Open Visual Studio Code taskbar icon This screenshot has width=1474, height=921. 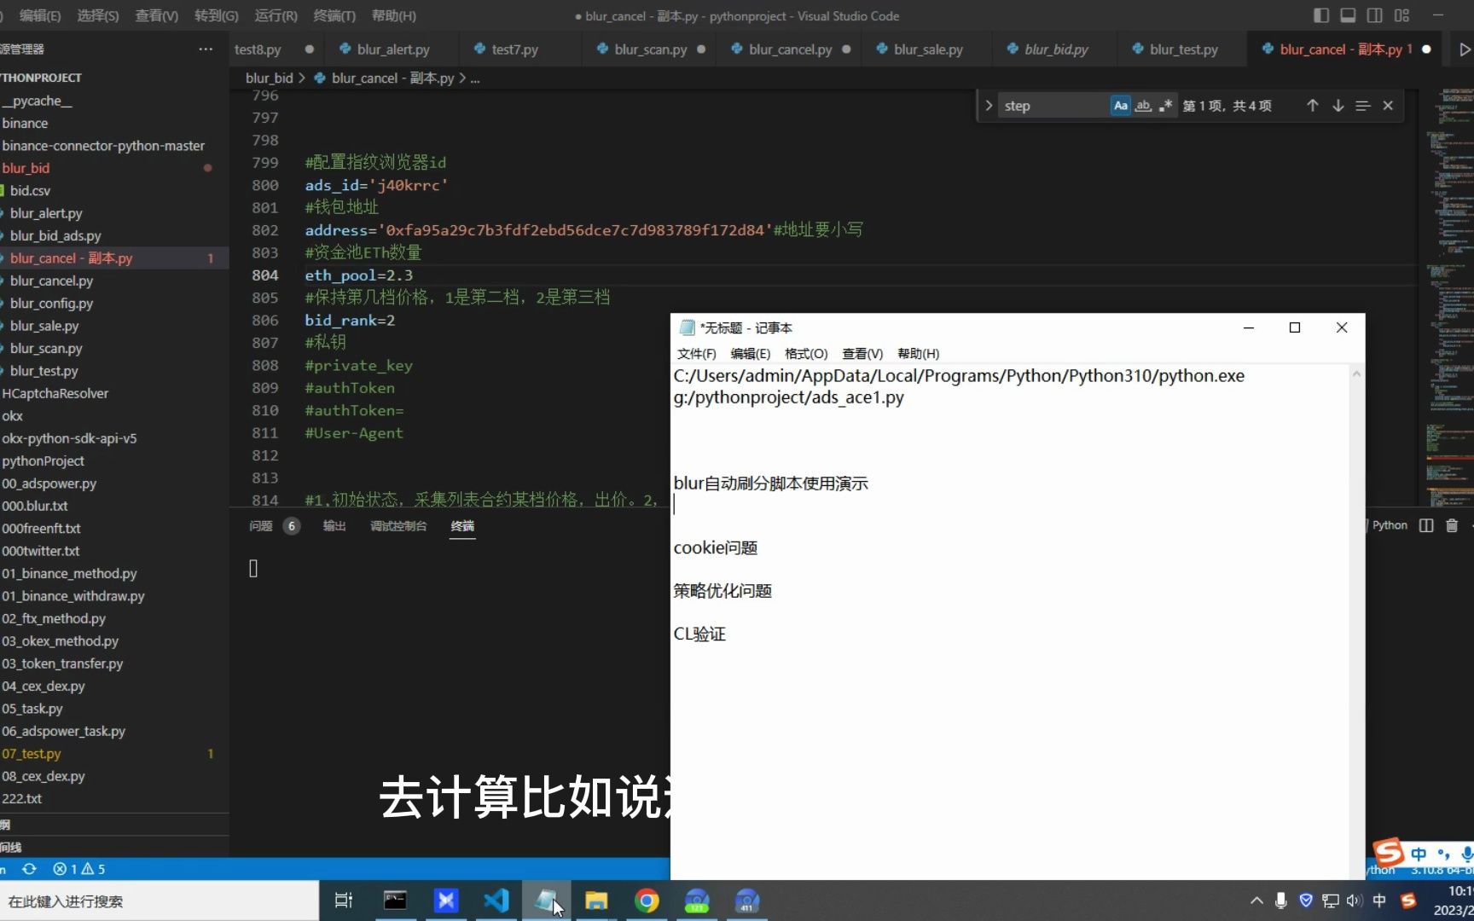(496, 901)
